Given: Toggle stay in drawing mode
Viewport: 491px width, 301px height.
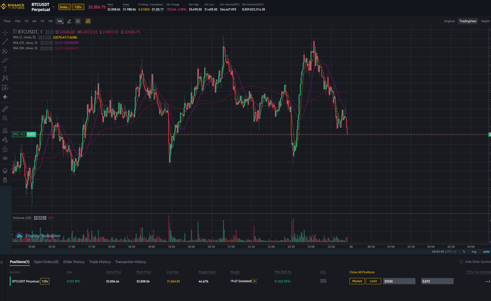Looking at the screenshot, I should pyautogui.click(x=5, y=140).
